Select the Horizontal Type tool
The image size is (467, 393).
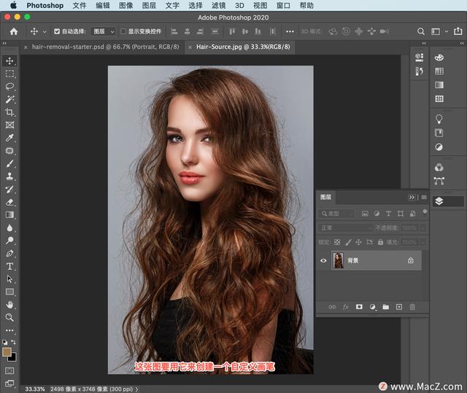(10, 266)
